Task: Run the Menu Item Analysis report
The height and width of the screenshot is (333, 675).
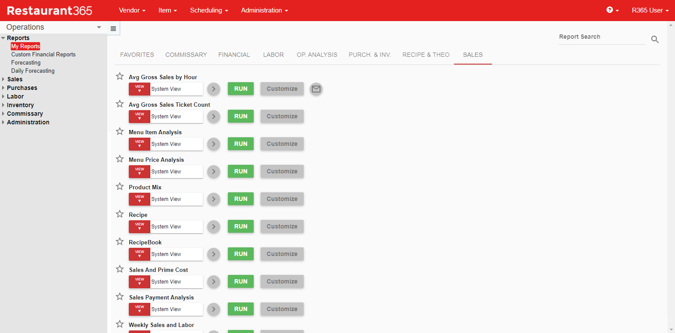Action: [241, 144]
